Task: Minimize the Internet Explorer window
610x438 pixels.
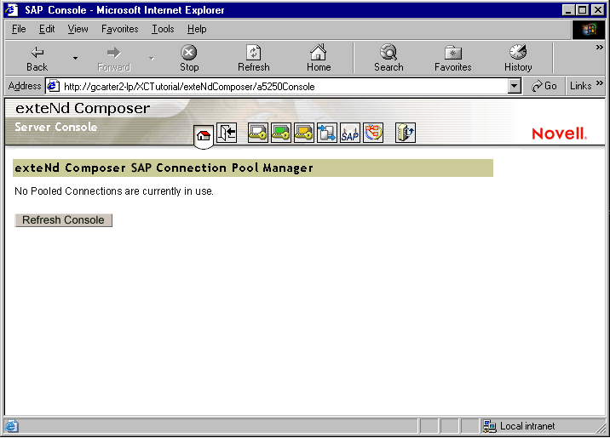Action: point(569,9)
